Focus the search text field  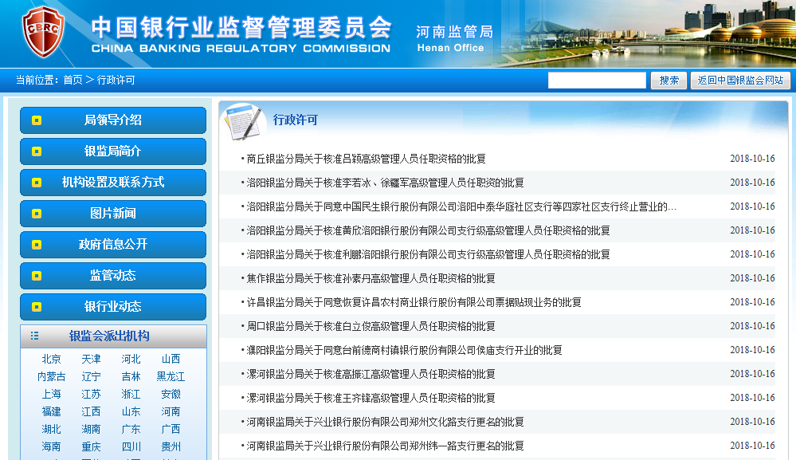tap(597, 81)
